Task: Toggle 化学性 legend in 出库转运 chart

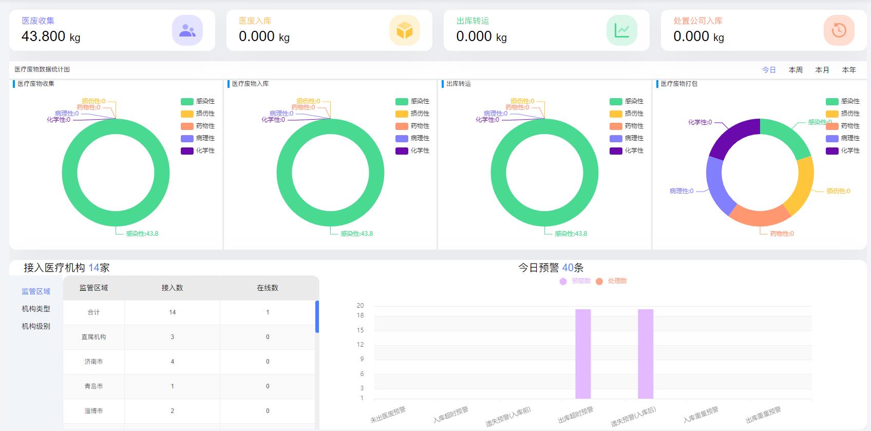Action: pyautogui.click(x=627, y=151)
